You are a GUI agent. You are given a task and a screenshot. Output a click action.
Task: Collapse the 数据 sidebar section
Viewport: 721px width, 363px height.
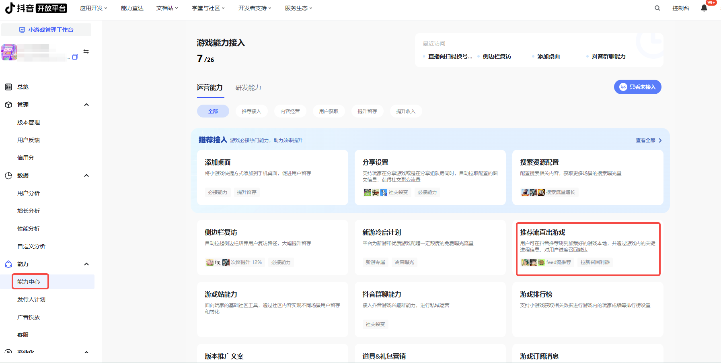point(86,175)
